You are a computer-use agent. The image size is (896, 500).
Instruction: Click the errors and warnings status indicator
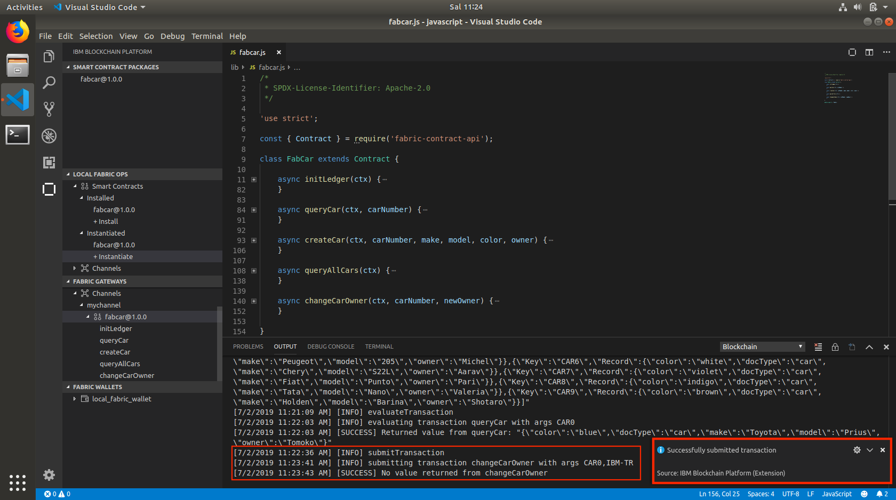[57, 494]
